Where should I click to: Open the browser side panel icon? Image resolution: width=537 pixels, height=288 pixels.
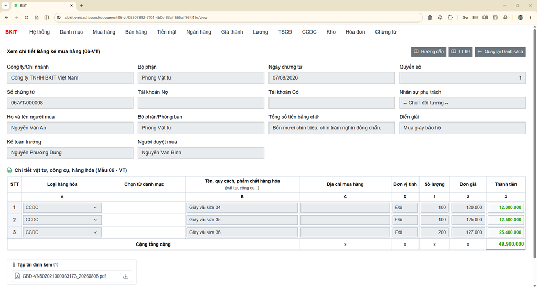pyautogui.click(x=47, y=17)
